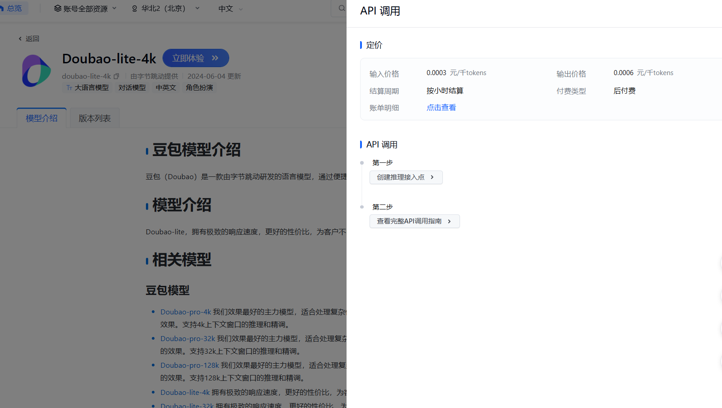Image resolution: width=722 pixels, height=408 pixels.
Task: Click the 第二步 step label
Action: [382, 207]
